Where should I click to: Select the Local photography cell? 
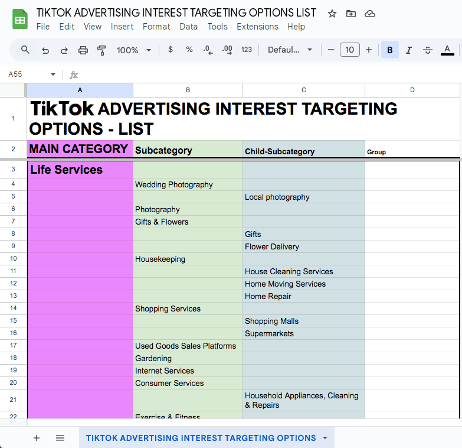[304, 197]
